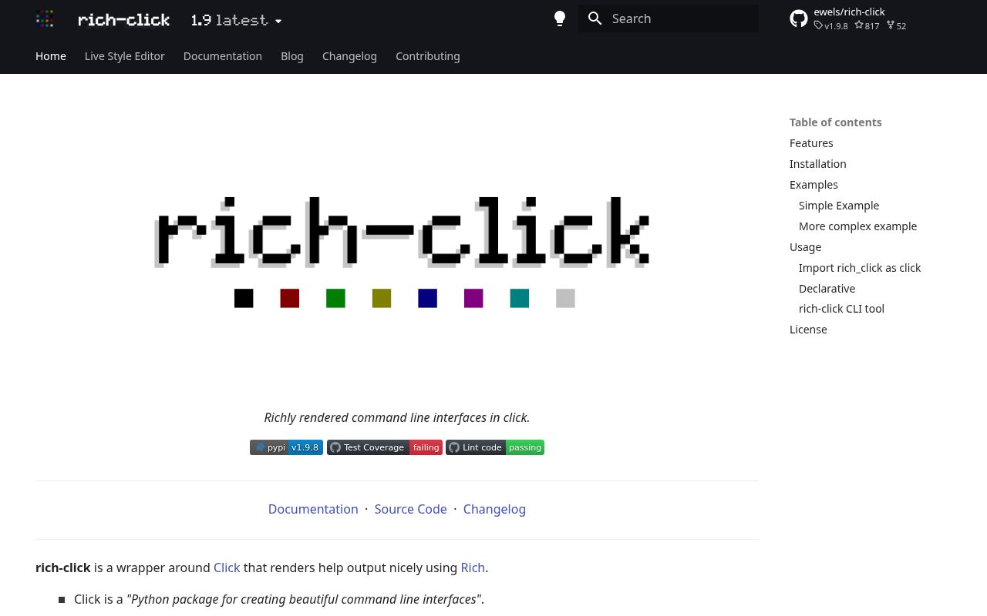987x616 pixels.
Task: Open the Test Coverage failing badge
Action: pyautogui.click(x=385, y=447)
